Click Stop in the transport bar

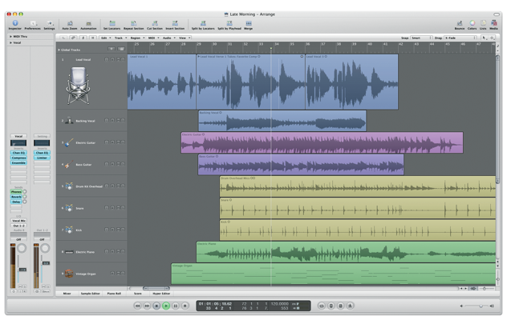click(156, 306)
